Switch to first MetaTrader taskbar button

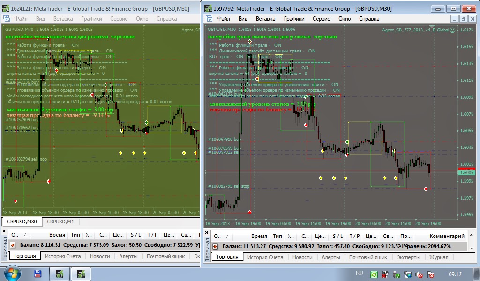click(x=60, y=274)
